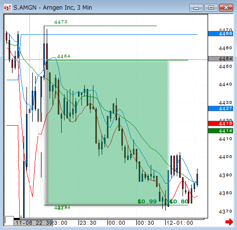237x230 pixels.
Task: Click the 4390 price axis label
Action: tap(225, 175)
